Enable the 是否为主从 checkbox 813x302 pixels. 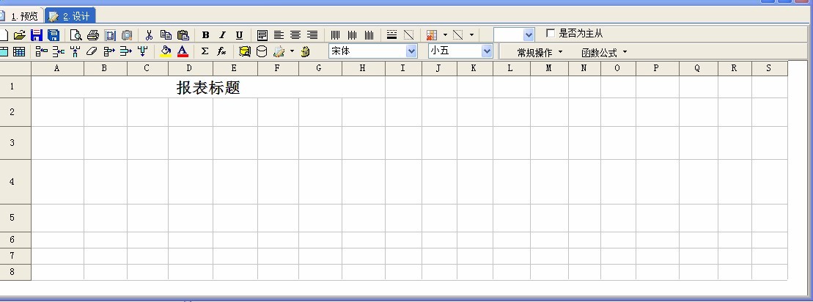tap(551, 34)
